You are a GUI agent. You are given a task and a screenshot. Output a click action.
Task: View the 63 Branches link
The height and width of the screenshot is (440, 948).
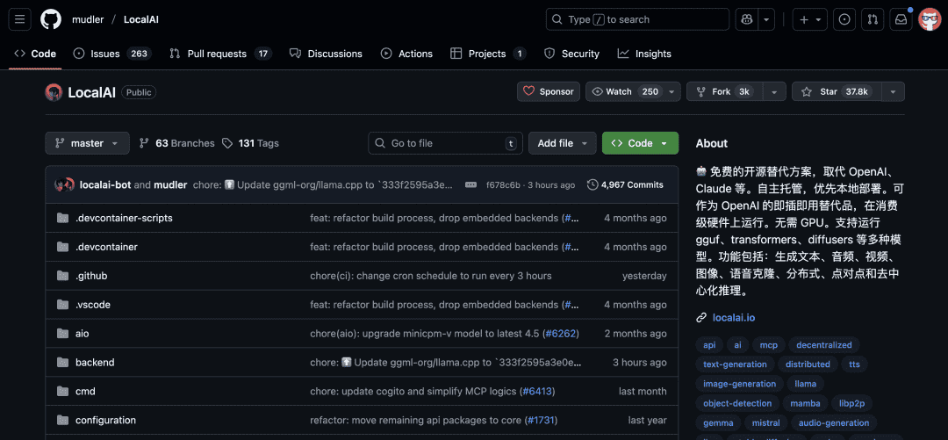tap(176, 143)
